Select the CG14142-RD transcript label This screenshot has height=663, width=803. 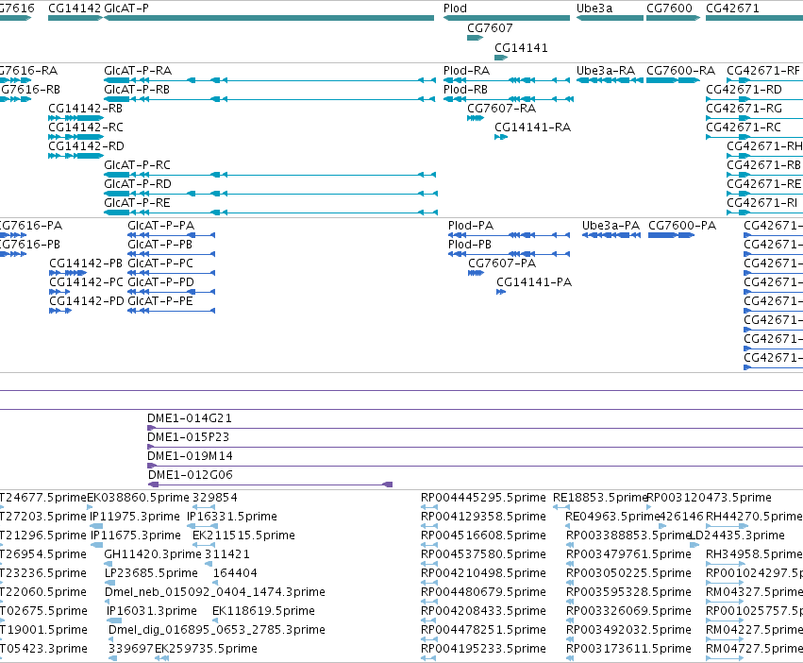coord(86,146)
